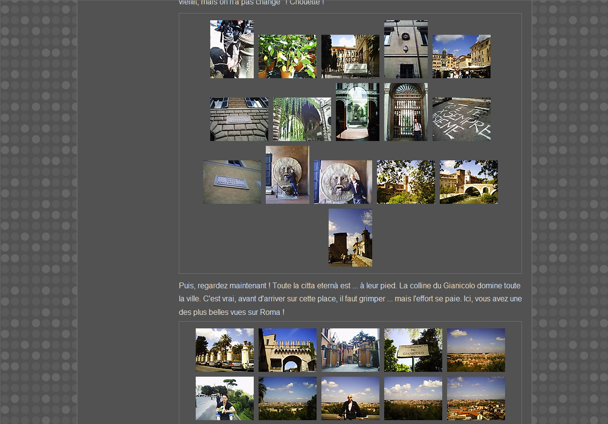Open the market square with statue photo

[461, 57]
